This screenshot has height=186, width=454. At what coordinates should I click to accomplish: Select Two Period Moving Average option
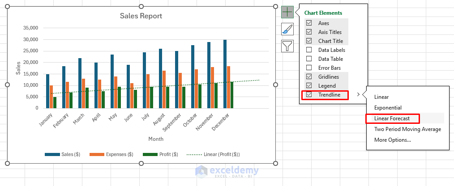coord(407,129)
